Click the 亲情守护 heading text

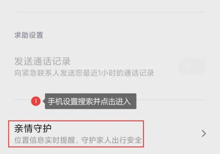(33, 128)
